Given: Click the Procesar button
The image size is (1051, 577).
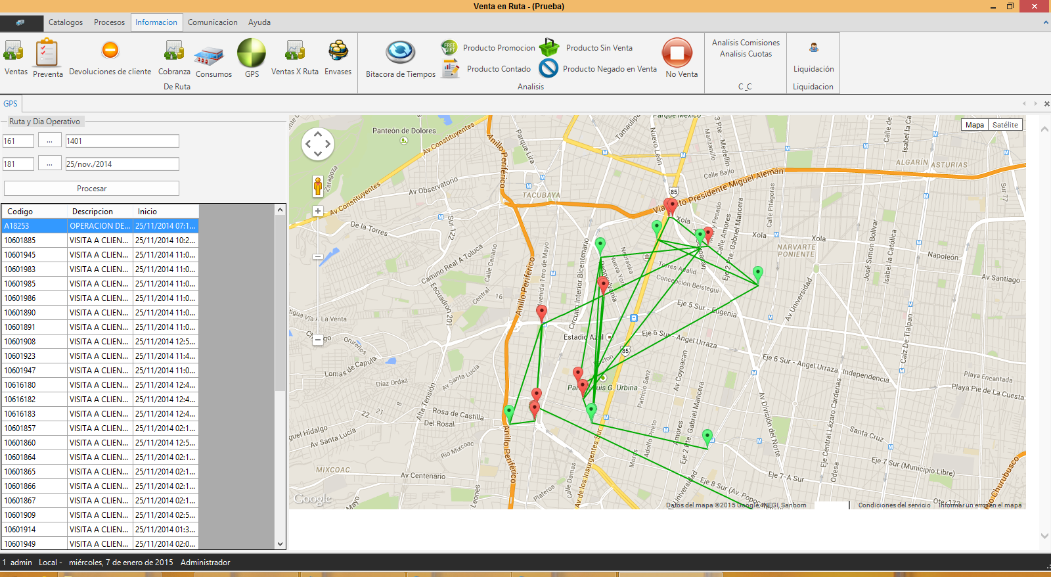Looking at the screenshot, I should 91,189.
